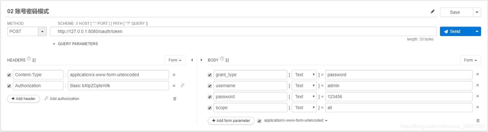Click the Authorization header name field
Screen dimensions: 488x132
click(38, 86)
